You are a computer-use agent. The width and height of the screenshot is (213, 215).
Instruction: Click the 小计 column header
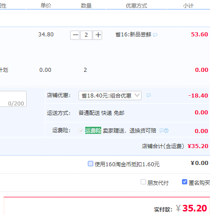pos(188,6)
